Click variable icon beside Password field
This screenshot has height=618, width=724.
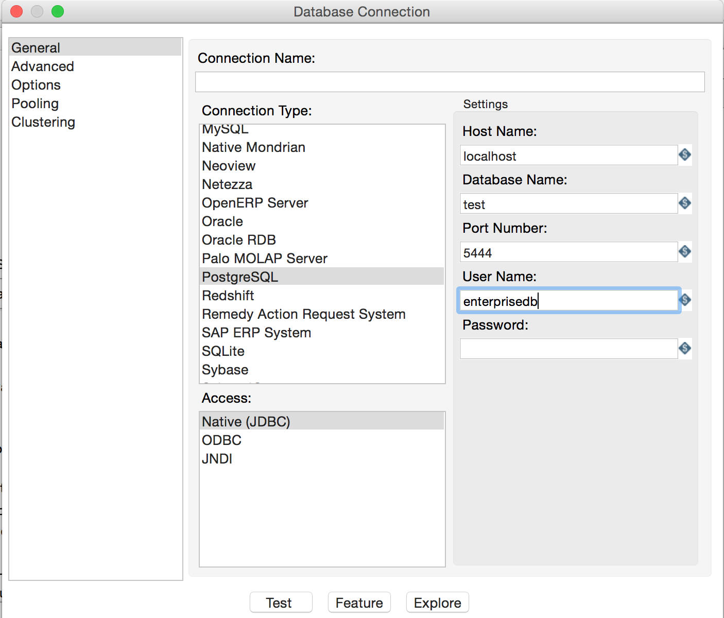click(x=685, y=348)
